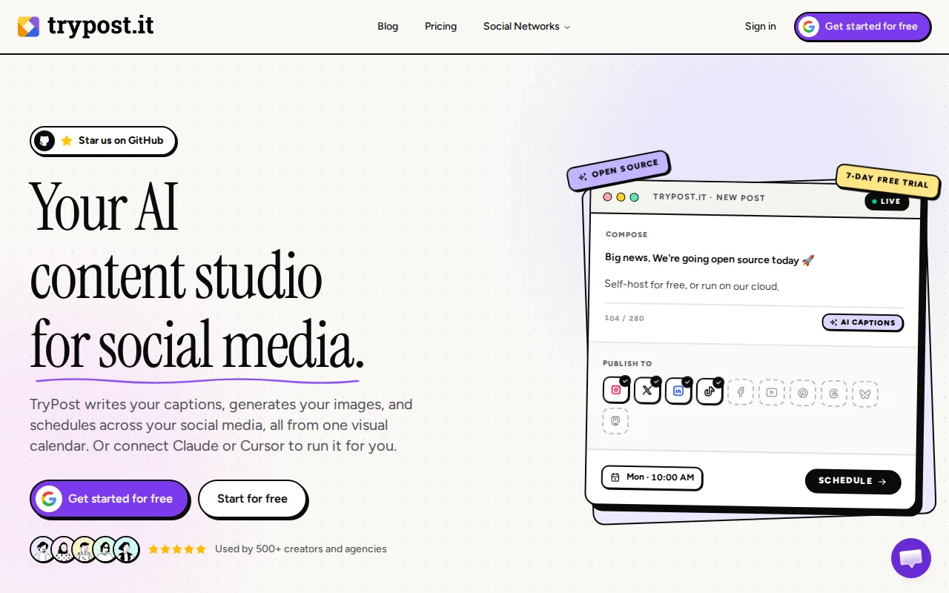Click the trypost.it logo in the header
The width and height of the screenshot is (949, 593).
point(86,27)
